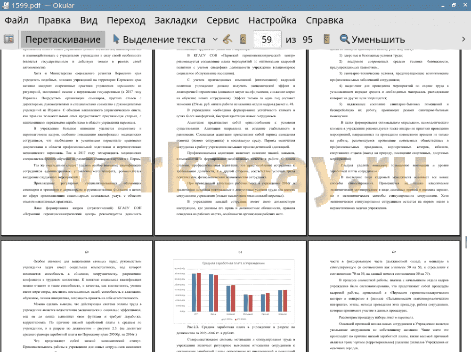Switch to Выделение текста tool
Viewport: 471px width, 352px height.
click(x=159, y=40)
